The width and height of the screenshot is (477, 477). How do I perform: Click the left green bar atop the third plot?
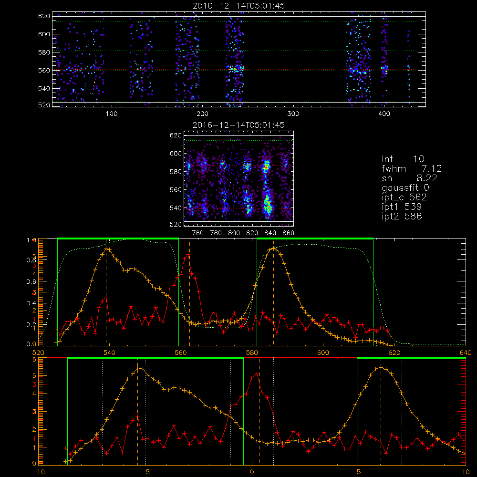[118, 238]
